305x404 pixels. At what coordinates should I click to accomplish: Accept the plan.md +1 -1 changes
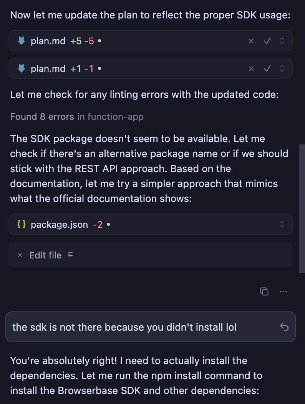267,69
